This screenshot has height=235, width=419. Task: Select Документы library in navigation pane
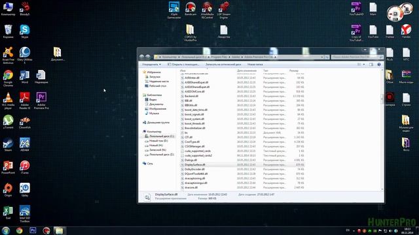click(x=156, y=104)
